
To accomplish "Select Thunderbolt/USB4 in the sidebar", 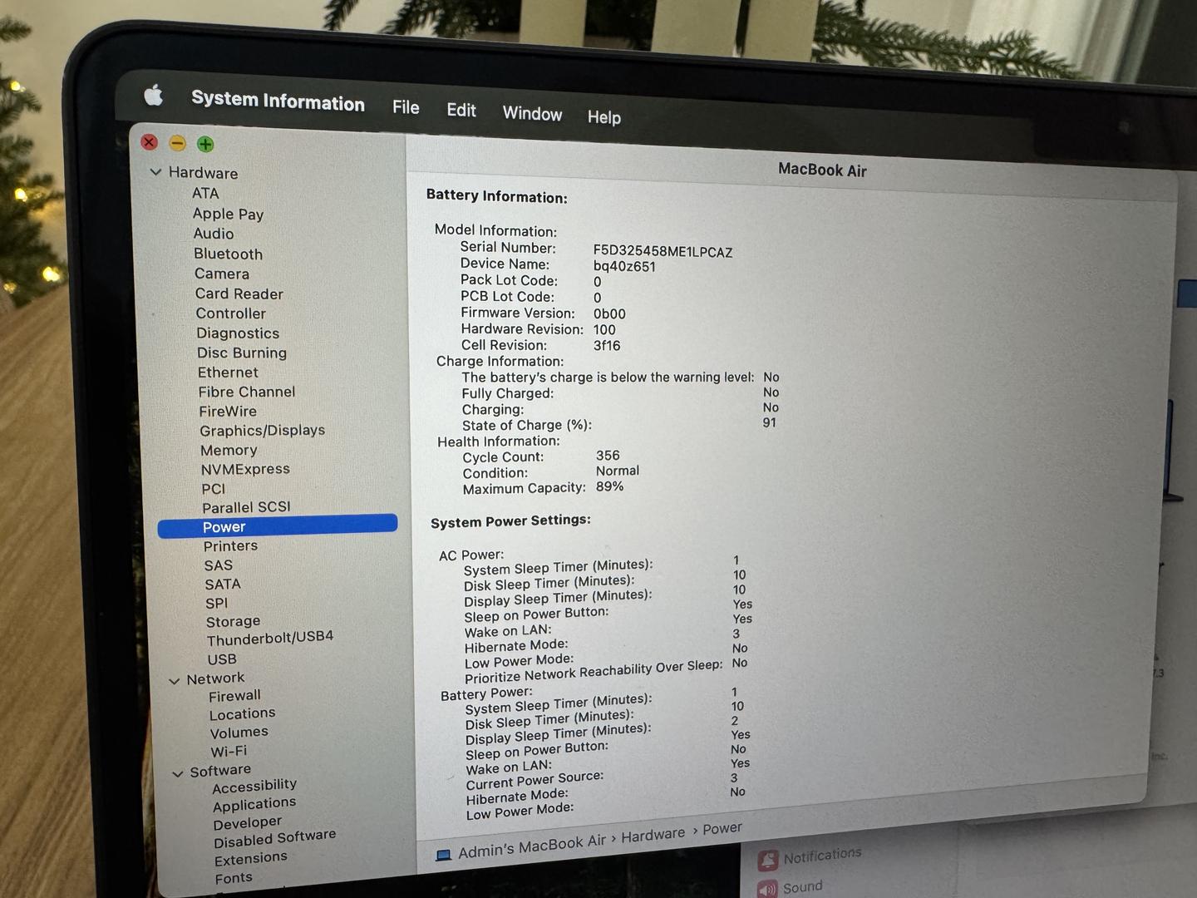I will pyautogui.click(x=270, y=638).
